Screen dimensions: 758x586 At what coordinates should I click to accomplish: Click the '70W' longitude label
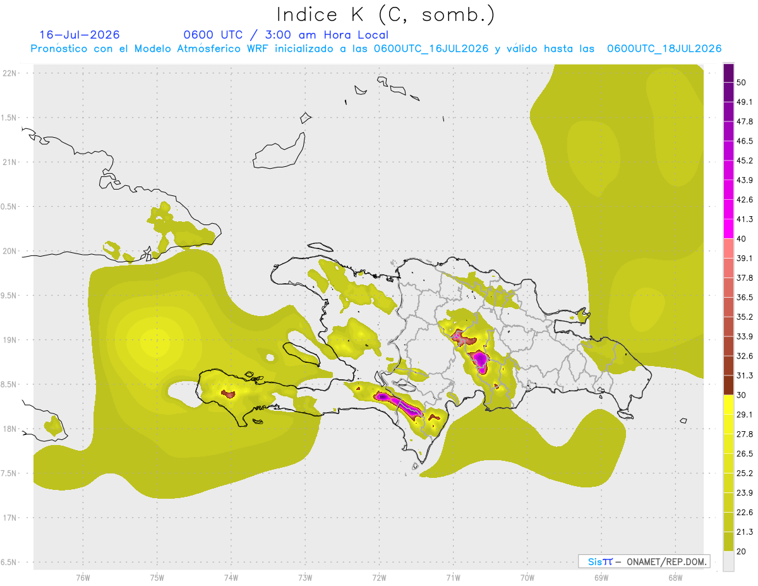[527, 578]
